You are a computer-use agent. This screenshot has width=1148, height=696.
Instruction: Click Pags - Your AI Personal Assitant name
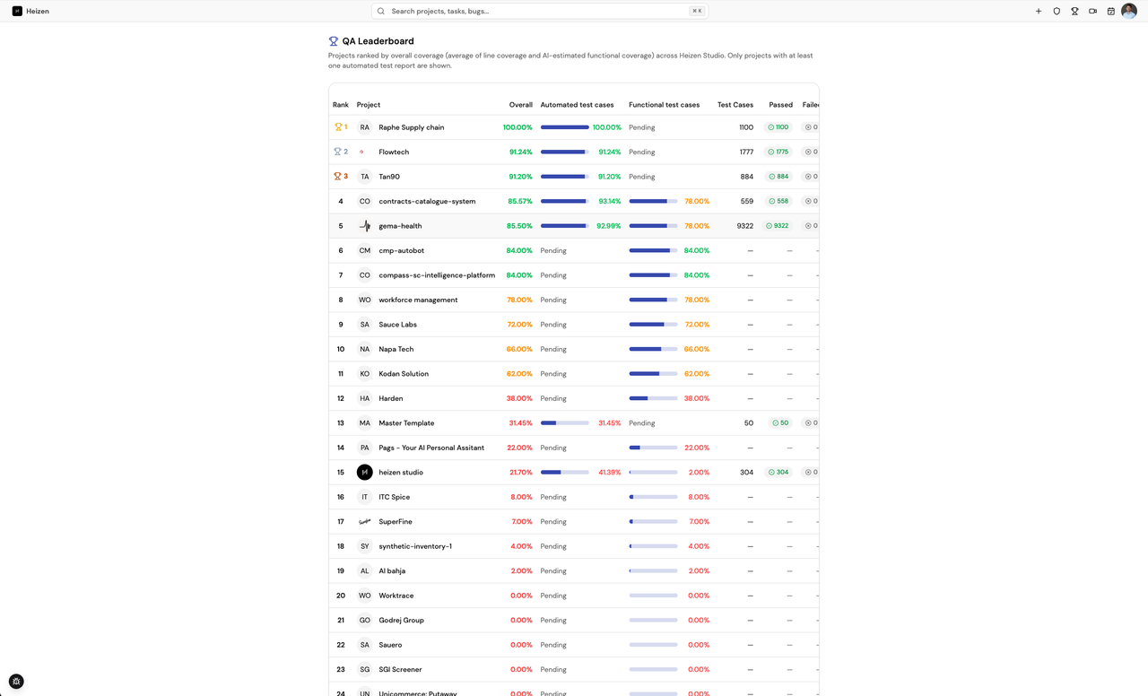pos(431,448)
